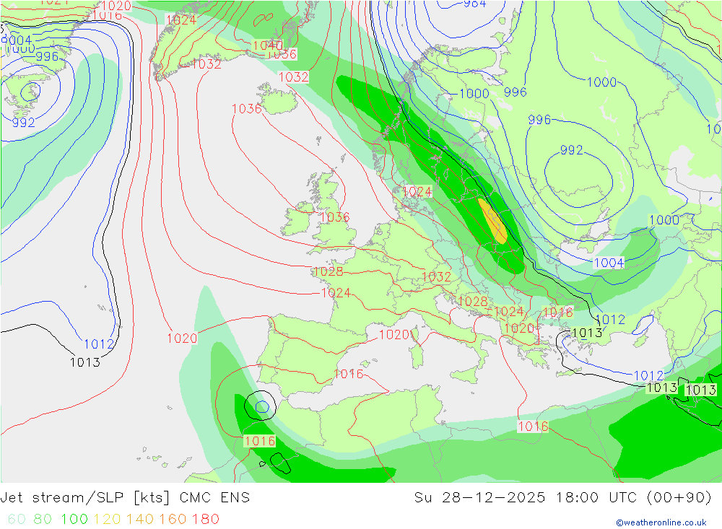
Task: Click the 1024 label west of France
Action: 336,293
